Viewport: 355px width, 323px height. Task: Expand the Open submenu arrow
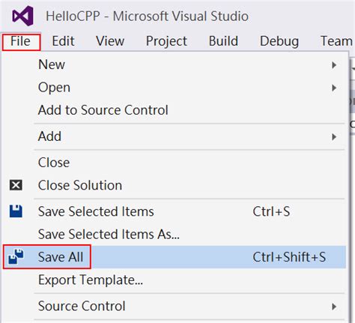tap(334, 88)
